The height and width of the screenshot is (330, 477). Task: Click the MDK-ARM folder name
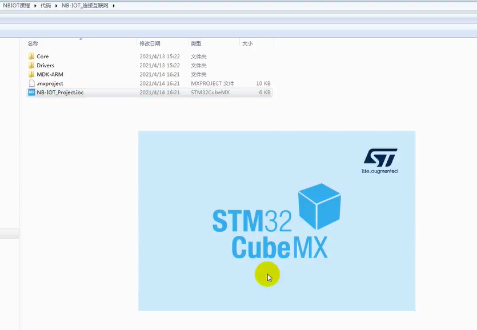(x=50, y=74)
